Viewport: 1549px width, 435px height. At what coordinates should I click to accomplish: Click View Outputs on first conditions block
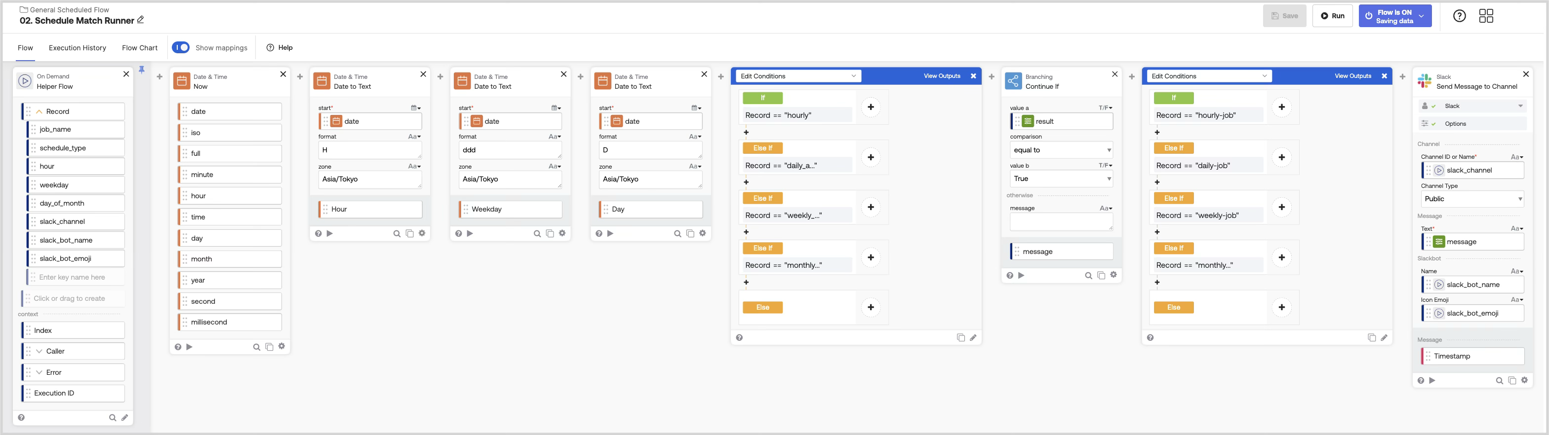click(942, 76)
